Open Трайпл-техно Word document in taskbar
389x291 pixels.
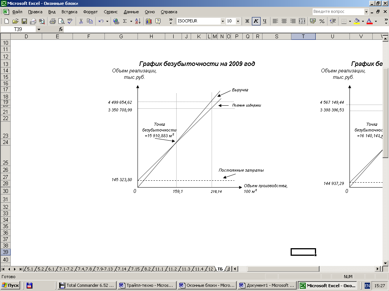(x=147, y=285)
